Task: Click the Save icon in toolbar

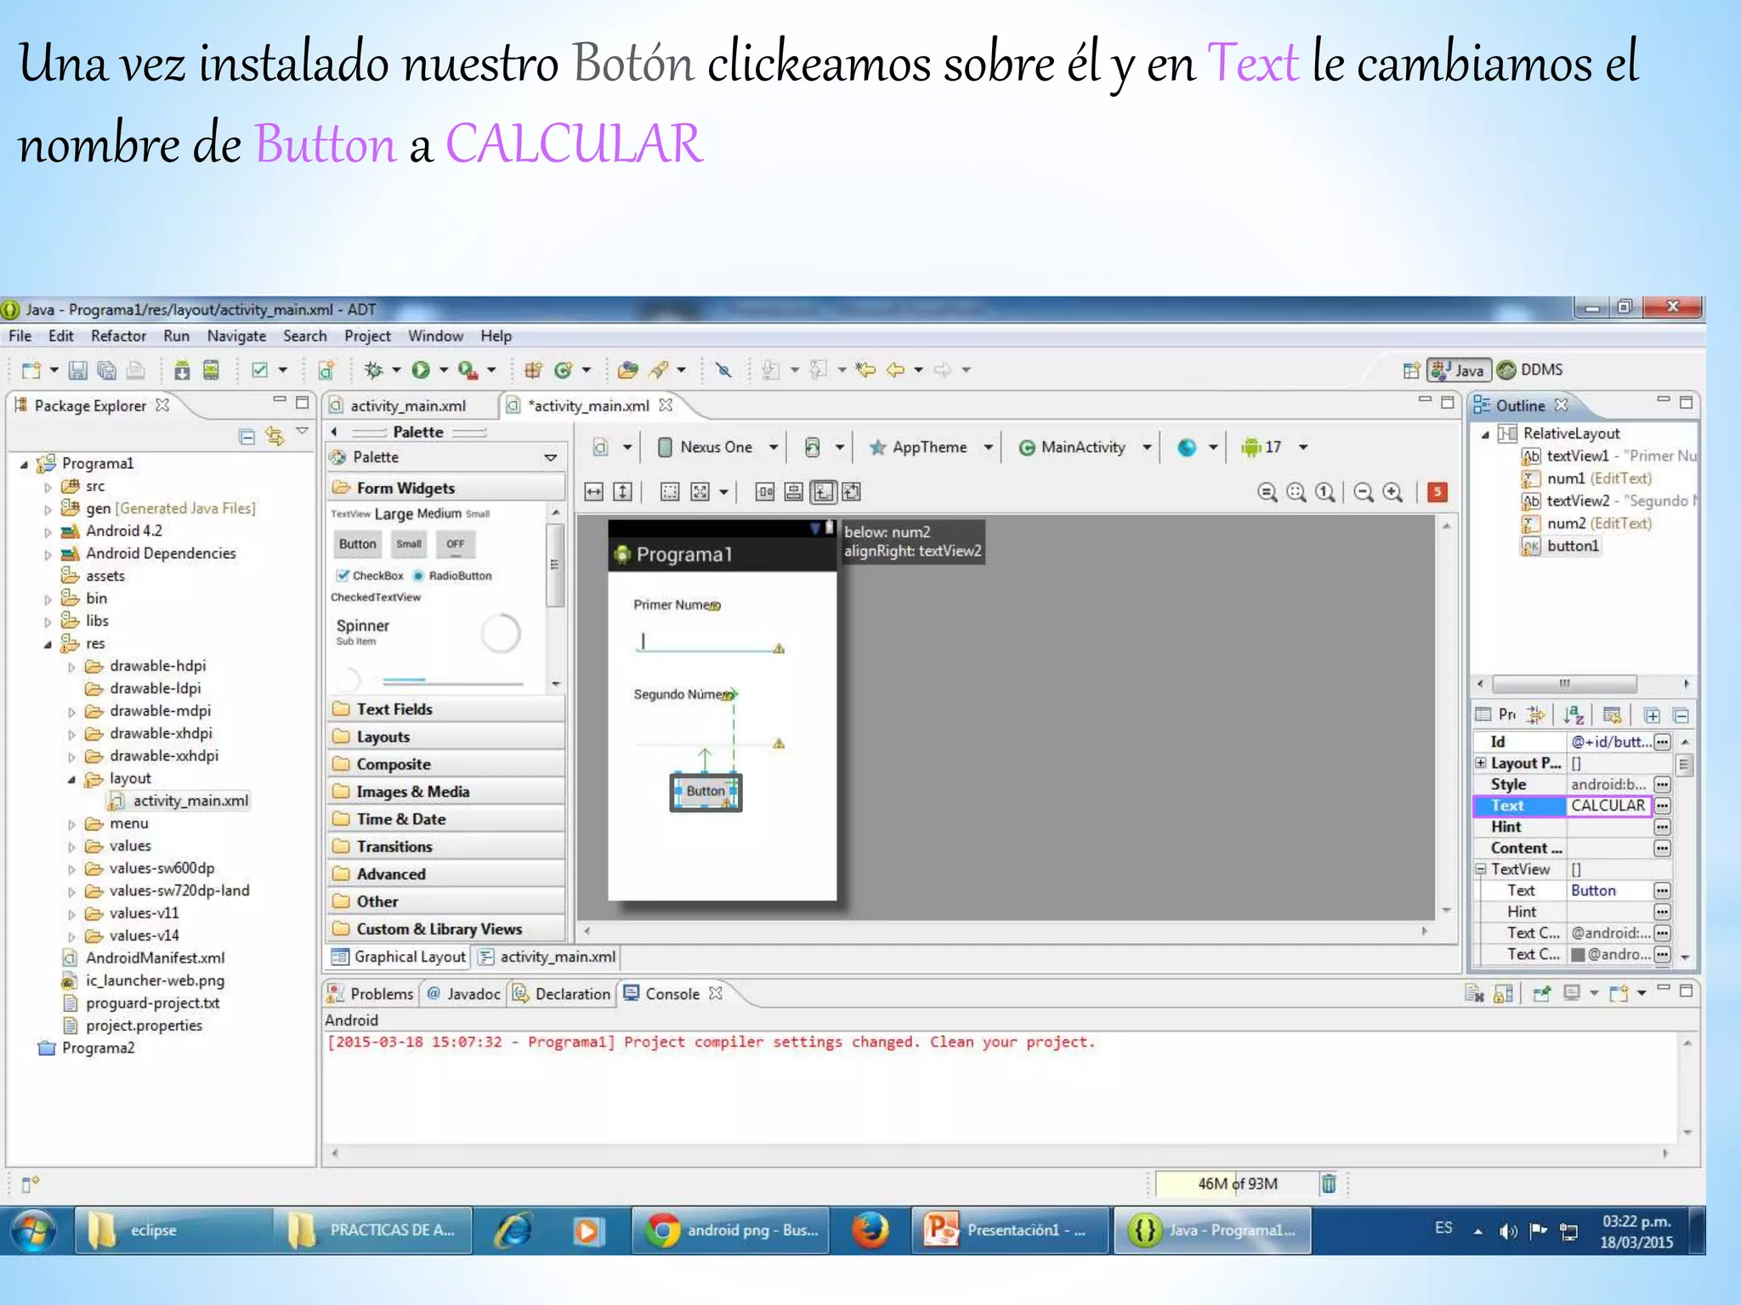Action: point(78,370)
